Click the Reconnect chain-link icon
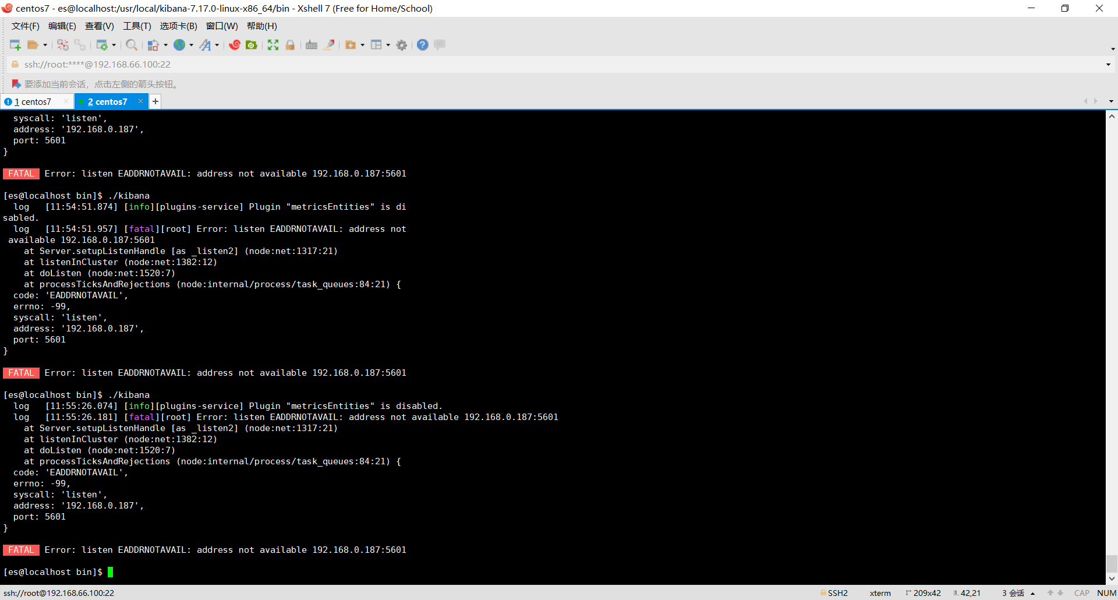Image resolution: width=1118 pixels, height=600 pixels. click(x=80, y=45)
